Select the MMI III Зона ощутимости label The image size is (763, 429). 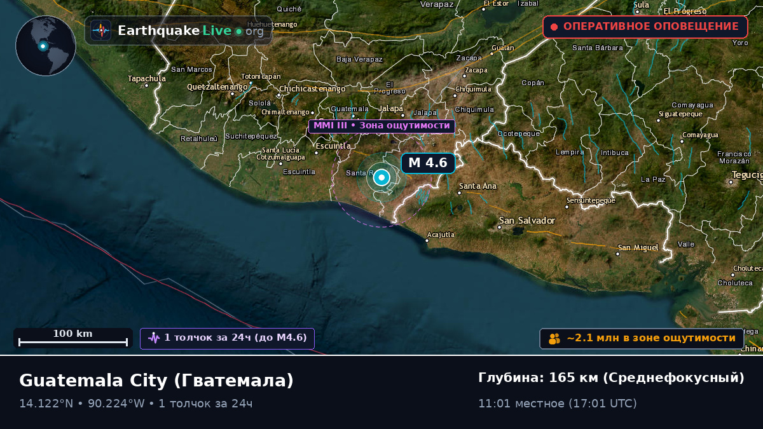(x=381, y=126)
